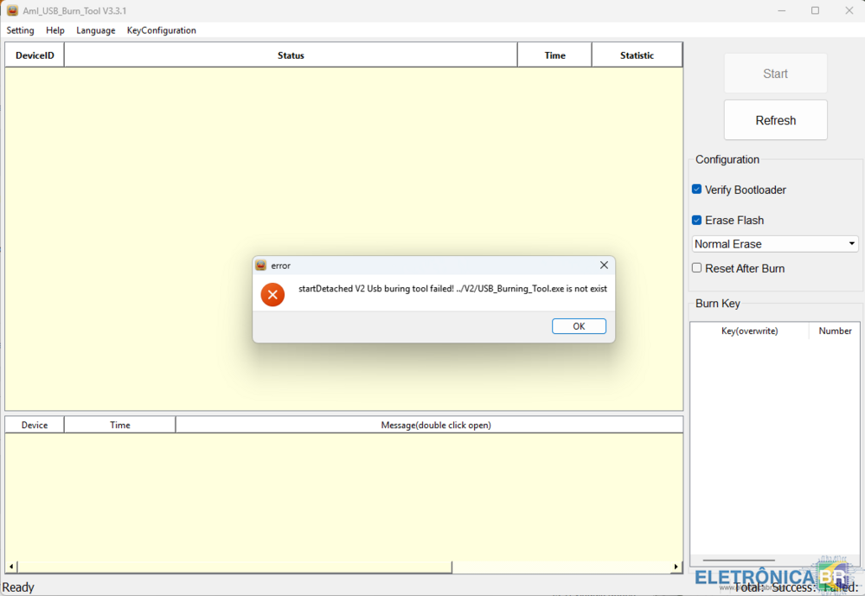Image resolution: width=865 pixels, height=596 pixels.
Task: Enable Reset After Burn checkbox
Action: (x=697, y=268)
